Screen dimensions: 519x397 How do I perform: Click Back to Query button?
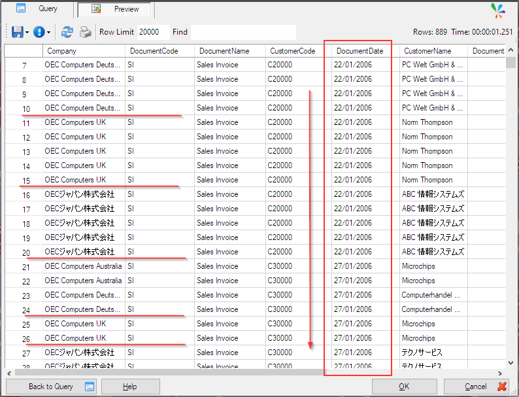(x=51, y=387)
